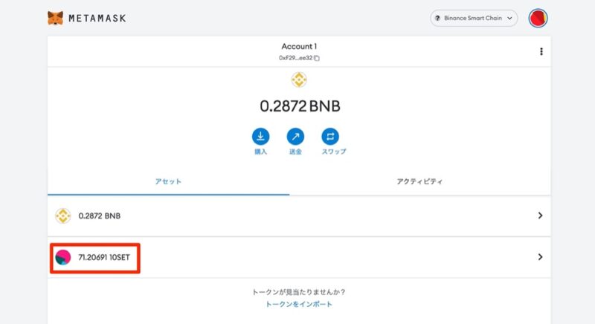Click the BNB logo above the balance
The image size is (595, 324).
(x=299, y=80)
